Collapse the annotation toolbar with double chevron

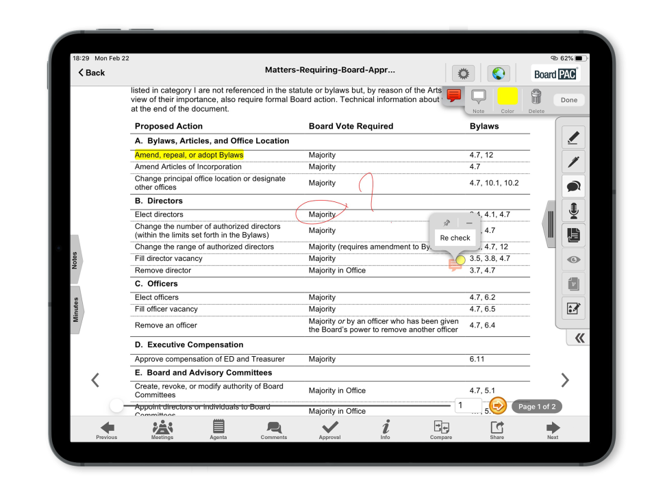click(579, 338)
